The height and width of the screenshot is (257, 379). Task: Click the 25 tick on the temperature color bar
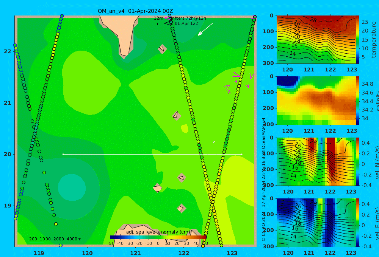365,22
